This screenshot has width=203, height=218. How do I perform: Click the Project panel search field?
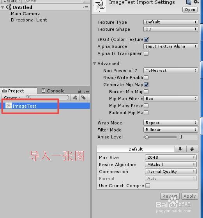48,97
